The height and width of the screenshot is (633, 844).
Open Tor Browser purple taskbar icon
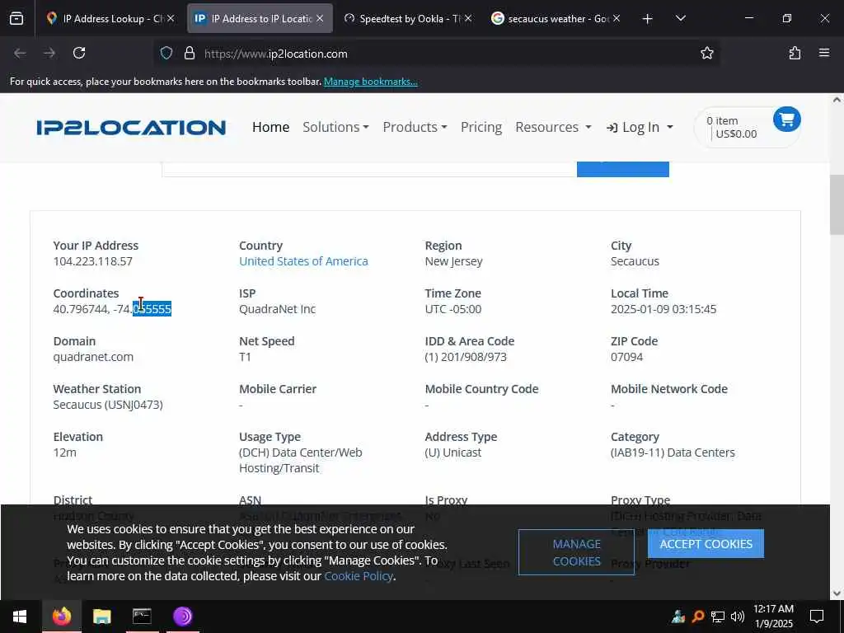tap(182, 617)
